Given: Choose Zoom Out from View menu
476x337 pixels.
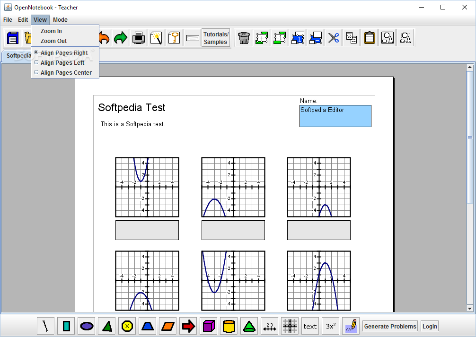Looking at the screenshot, I should tap(65, 41).
